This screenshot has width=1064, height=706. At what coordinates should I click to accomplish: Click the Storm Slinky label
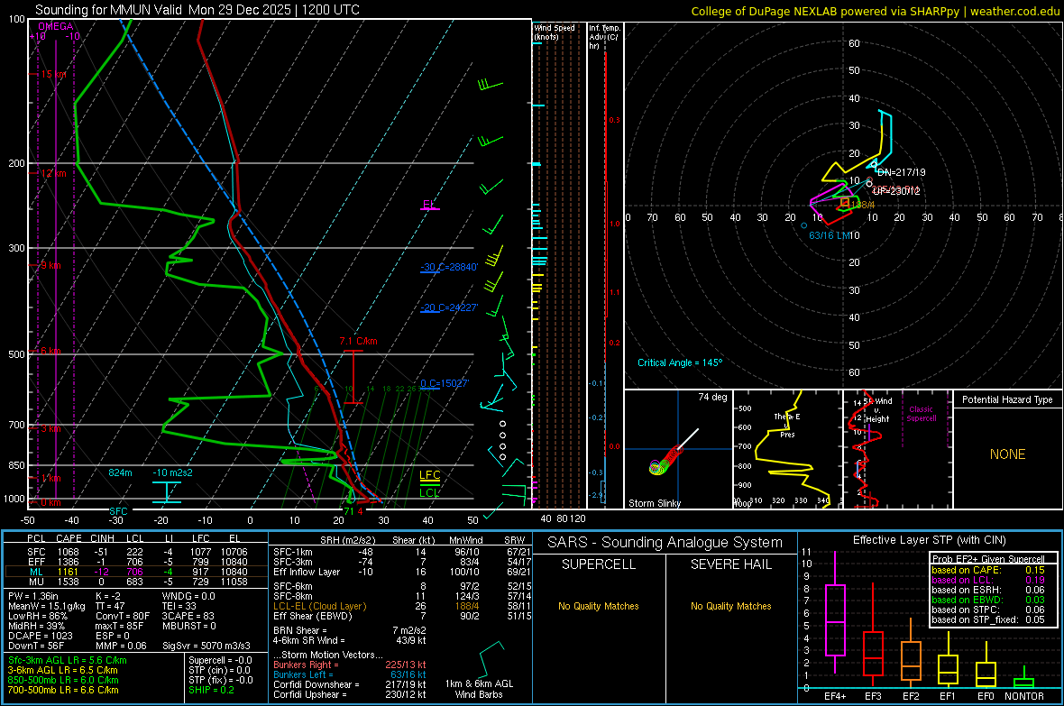[654, 503]
